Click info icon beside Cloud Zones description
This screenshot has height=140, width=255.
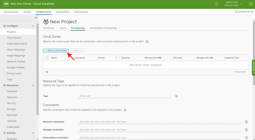coord(147,41)
